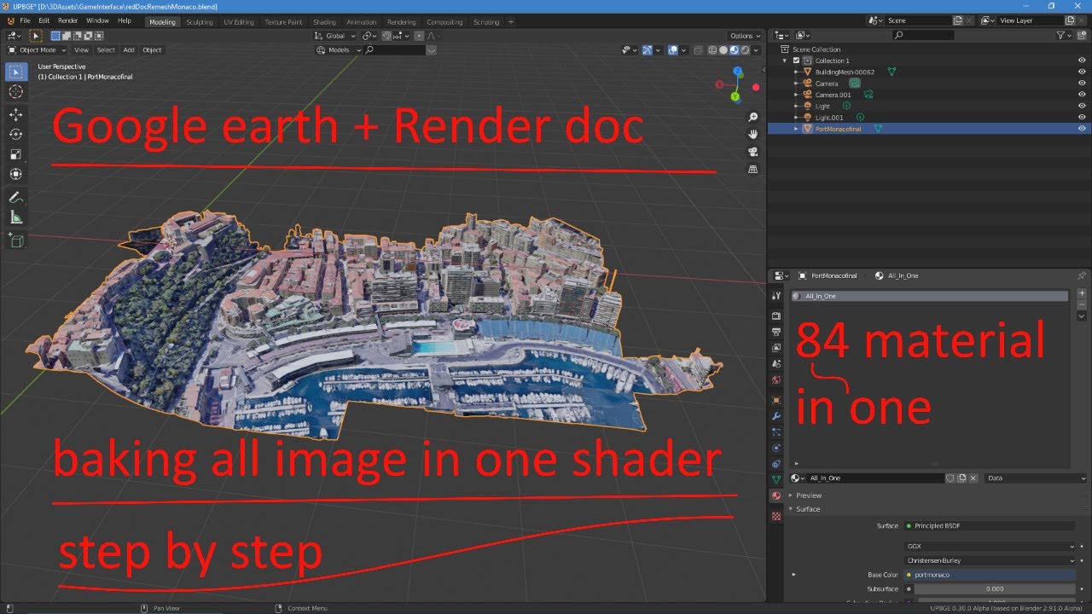Viewport: 1092px width, 614px height.
Task: Hide BuildingMesh-00062 in viewport
Action: click(1082, 72)
